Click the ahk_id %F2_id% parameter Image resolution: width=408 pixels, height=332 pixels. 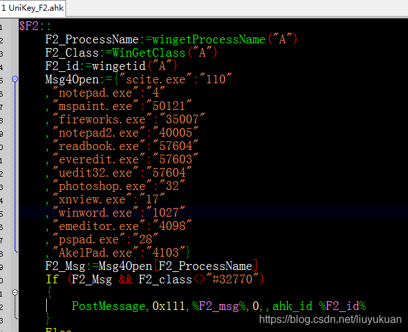319,306
